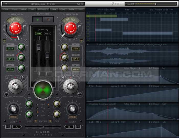Viewport: 179px width, 138px height.
Task: Click the WAV record level fader
Action: 47,55
